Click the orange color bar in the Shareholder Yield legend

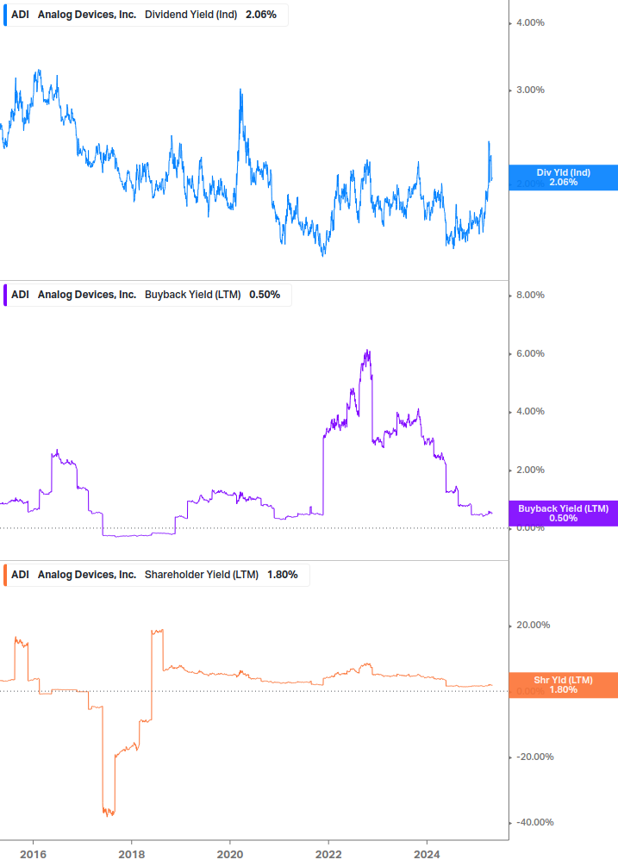pyautogui.click(x=5, y=575)
